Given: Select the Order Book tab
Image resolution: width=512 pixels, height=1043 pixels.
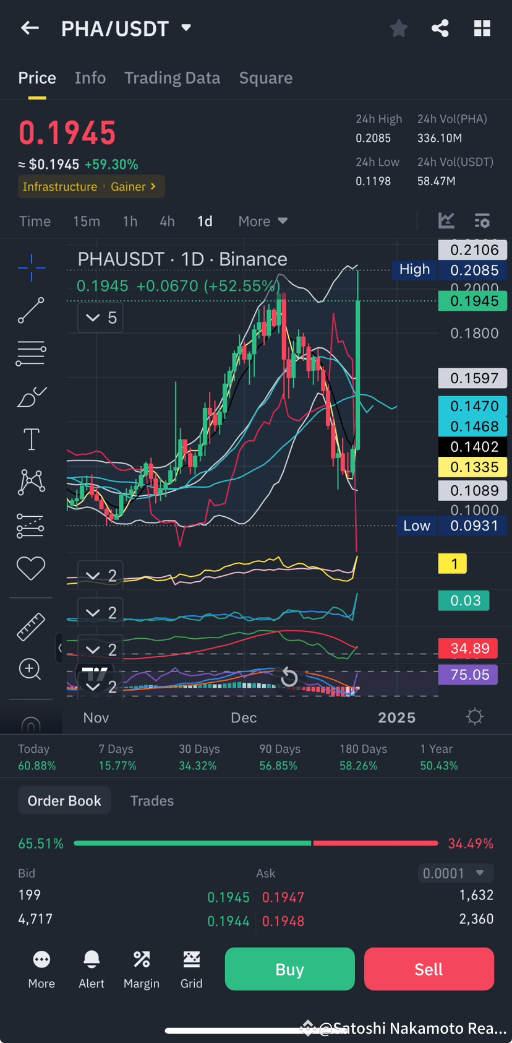Looking at the screenshot, I should [64, 800].
